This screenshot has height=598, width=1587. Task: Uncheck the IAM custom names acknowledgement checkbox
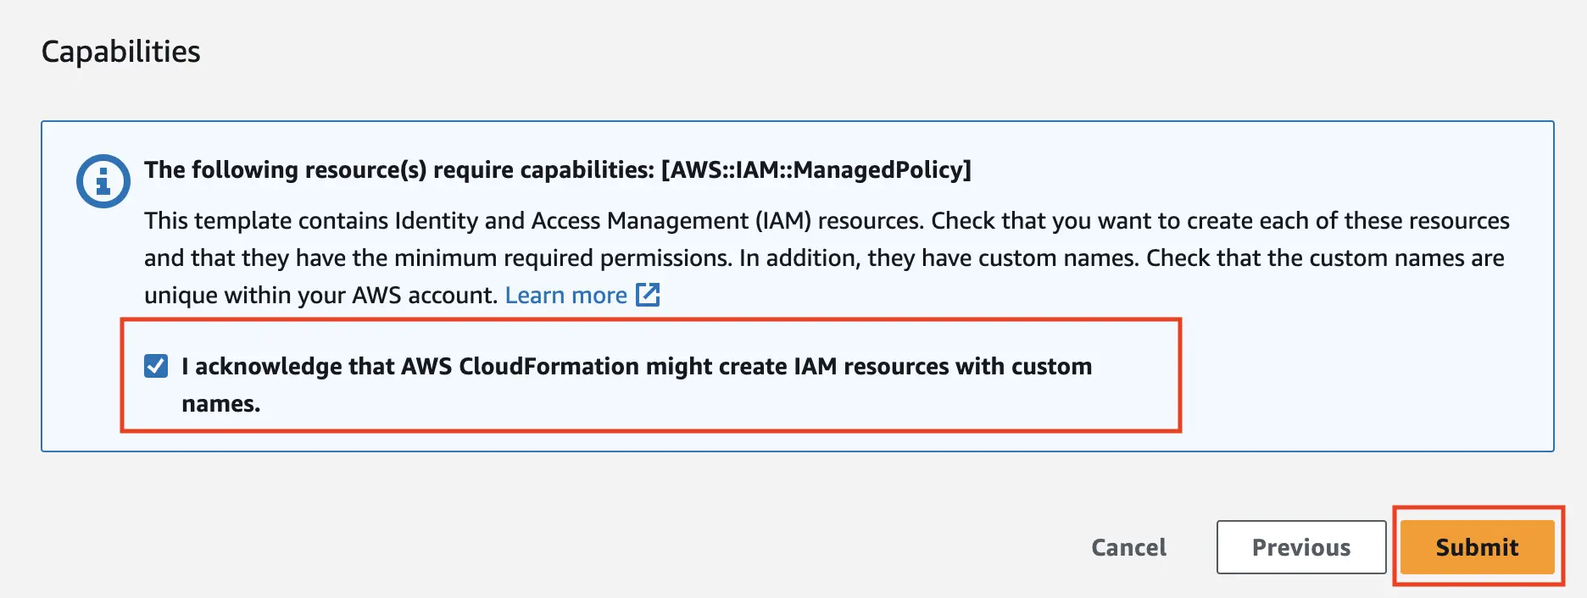156,366
